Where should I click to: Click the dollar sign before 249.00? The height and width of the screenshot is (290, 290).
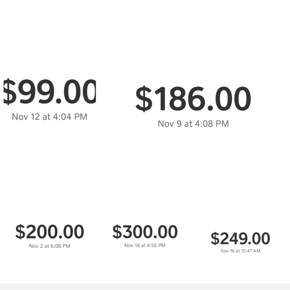215,239
